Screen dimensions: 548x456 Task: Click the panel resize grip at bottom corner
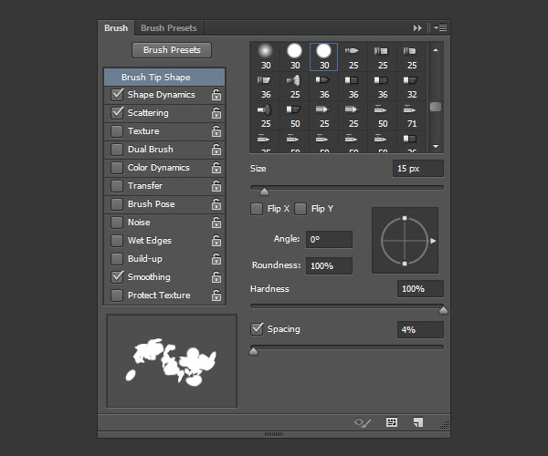click(445, 424)
